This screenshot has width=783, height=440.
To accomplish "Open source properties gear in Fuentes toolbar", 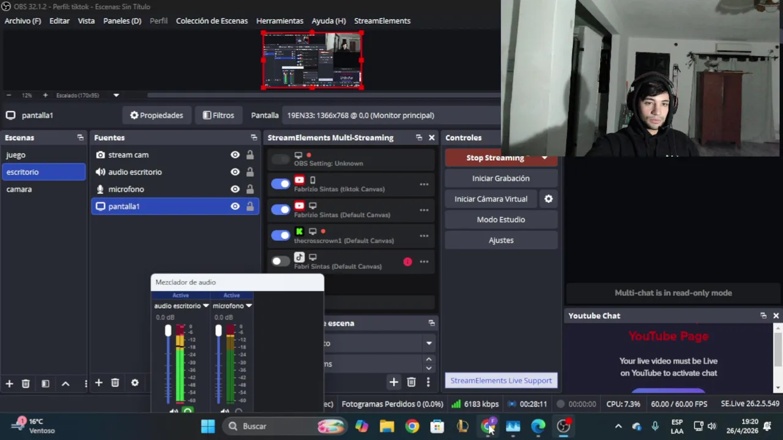I will point(135,383).
